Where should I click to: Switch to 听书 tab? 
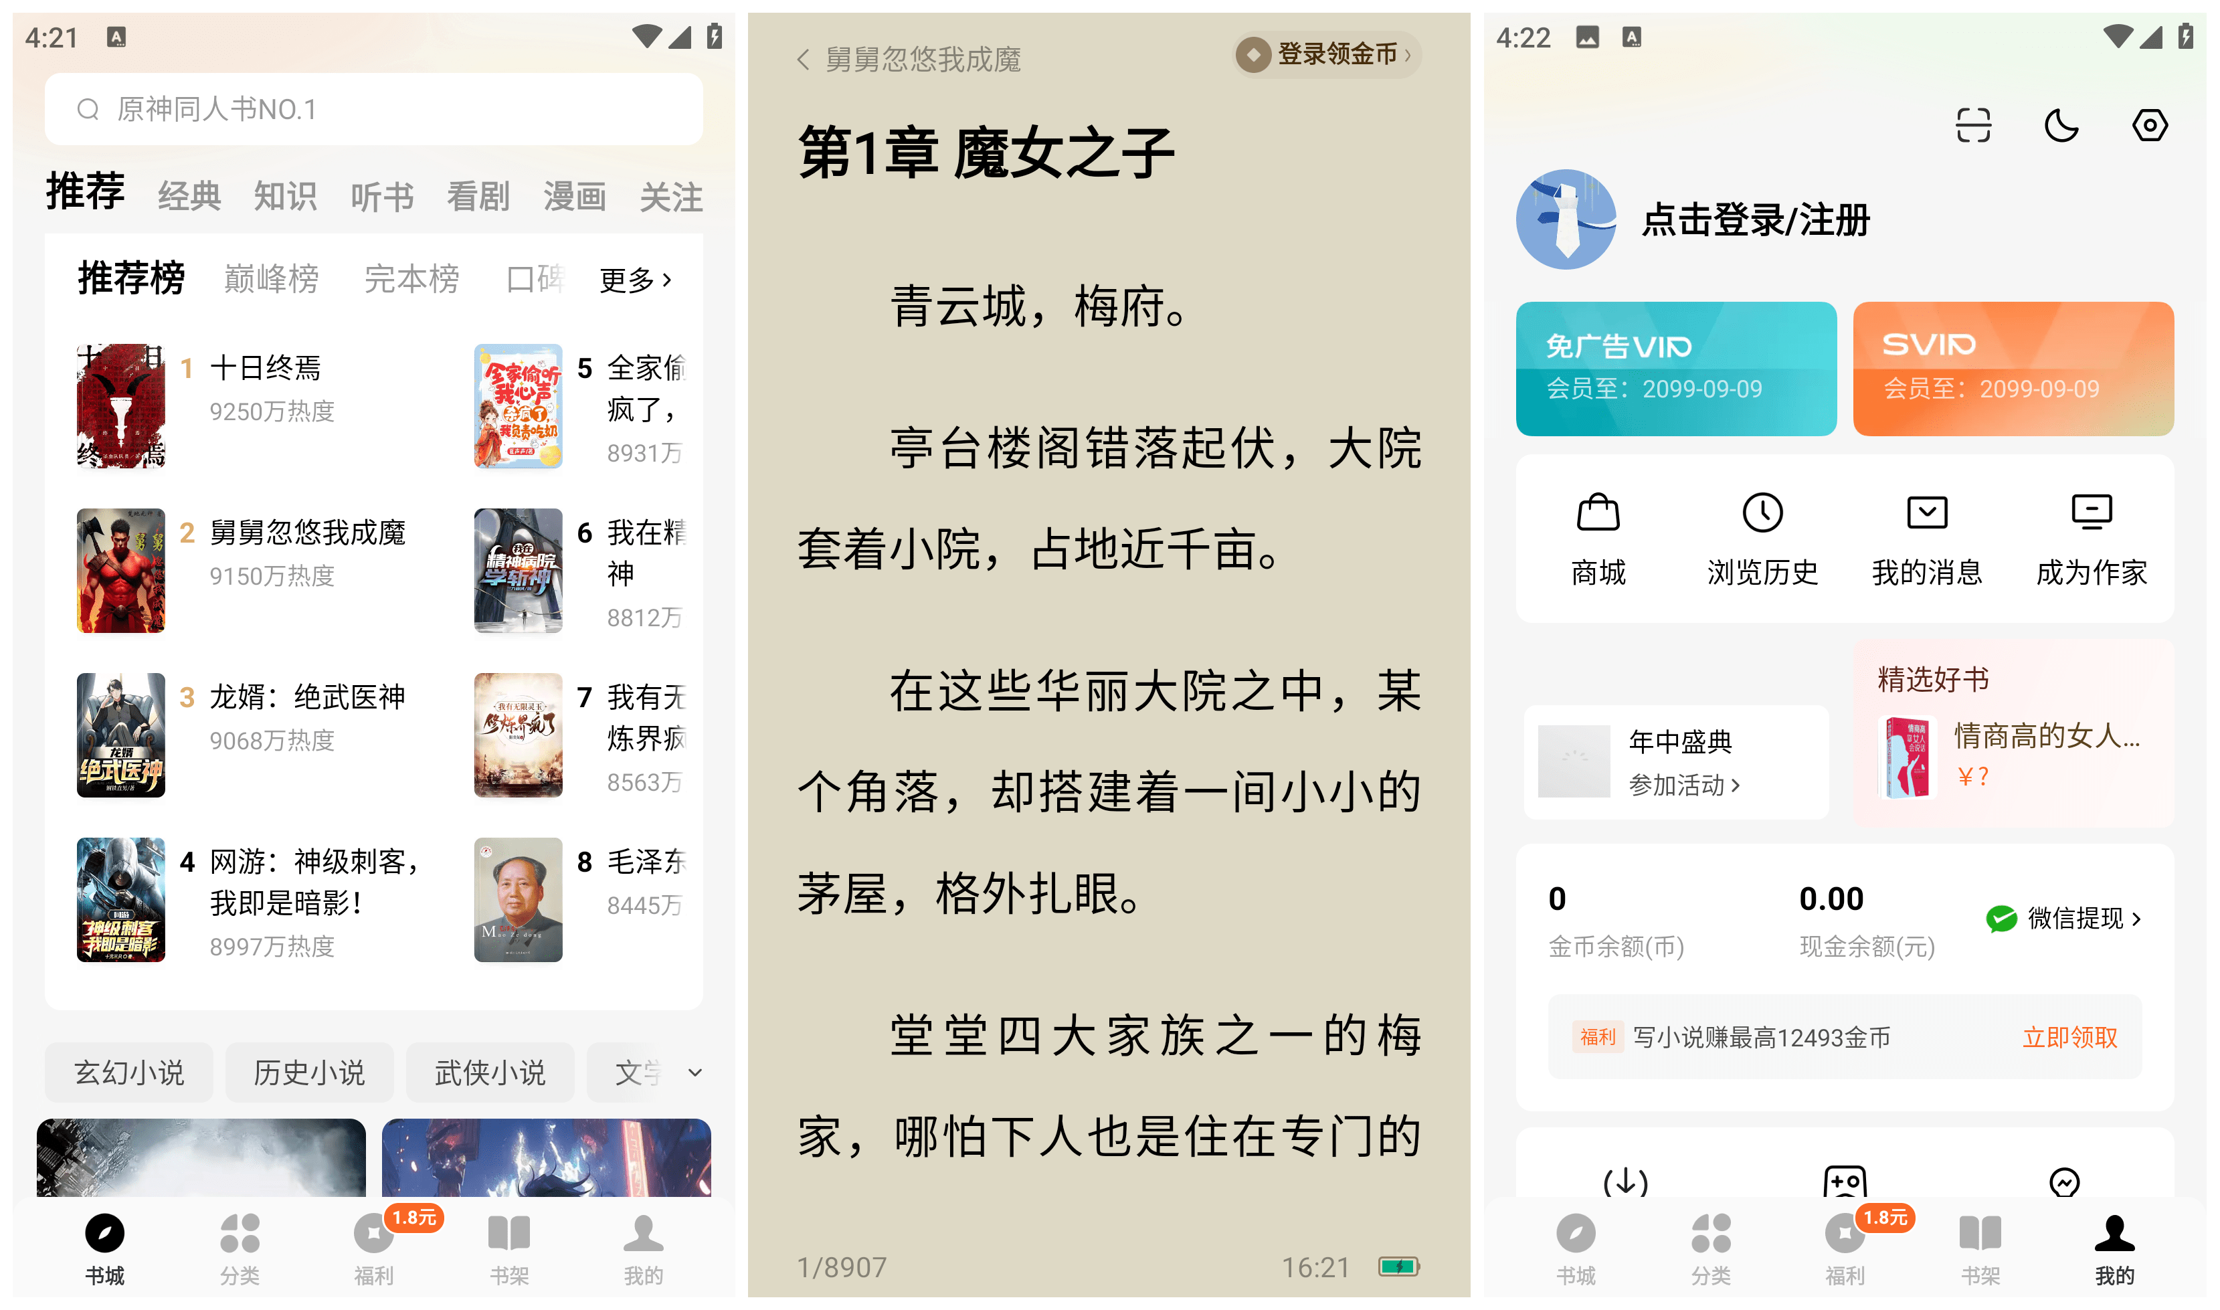[x=381, y=197]
